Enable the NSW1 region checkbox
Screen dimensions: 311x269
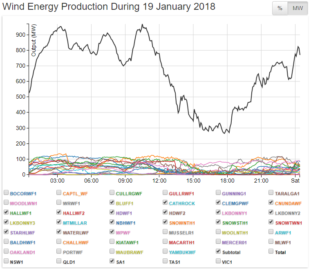pyautogui.click(x=6, y=261)
